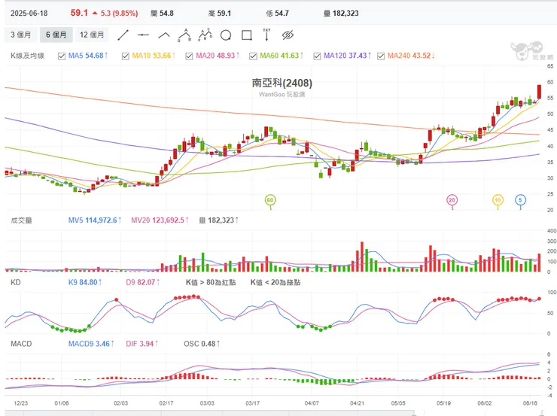Select the ABCD multi-point wave tool
The height and width of the screenshot is (416, 557).
205,35
